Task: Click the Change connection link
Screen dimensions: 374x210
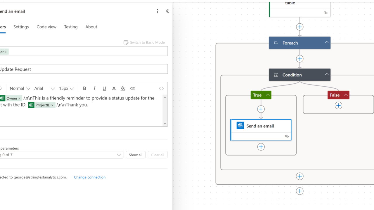Action: point(90,177)
